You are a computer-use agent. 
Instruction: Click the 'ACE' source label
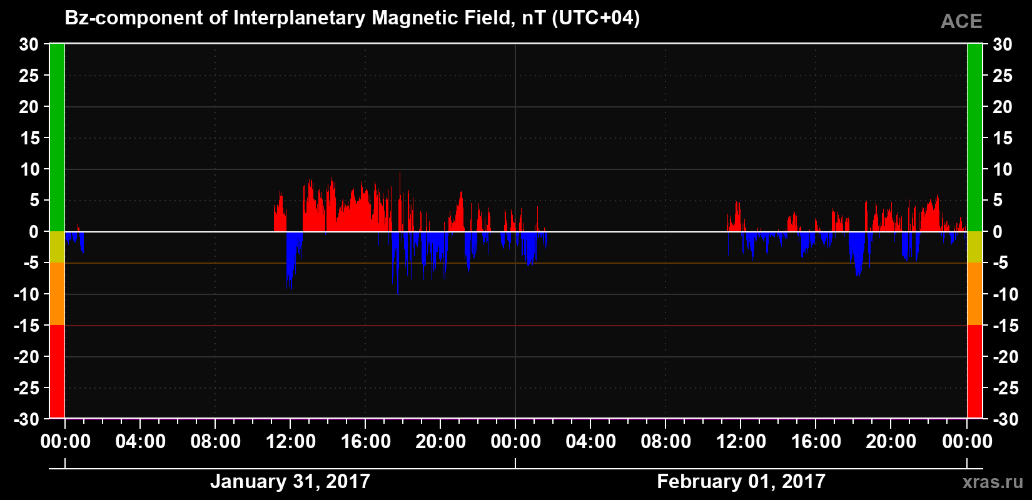(961, 21)
